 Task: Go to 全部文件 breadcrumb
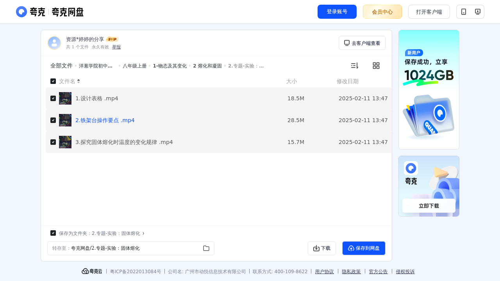click(x=61, y=66)
